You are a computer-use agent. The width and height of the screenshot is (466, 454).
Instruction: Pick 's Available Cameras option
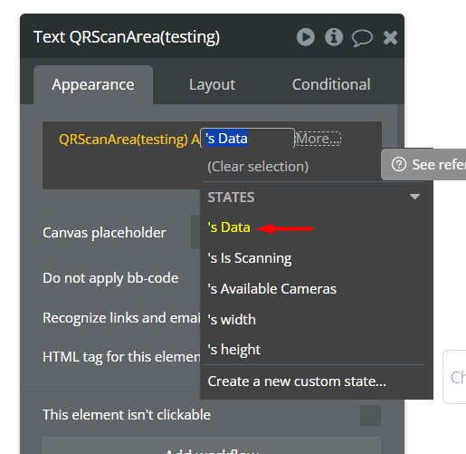[271, 289]
